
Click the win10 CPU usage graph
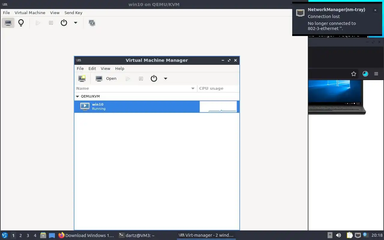click(x=218, y=106)
